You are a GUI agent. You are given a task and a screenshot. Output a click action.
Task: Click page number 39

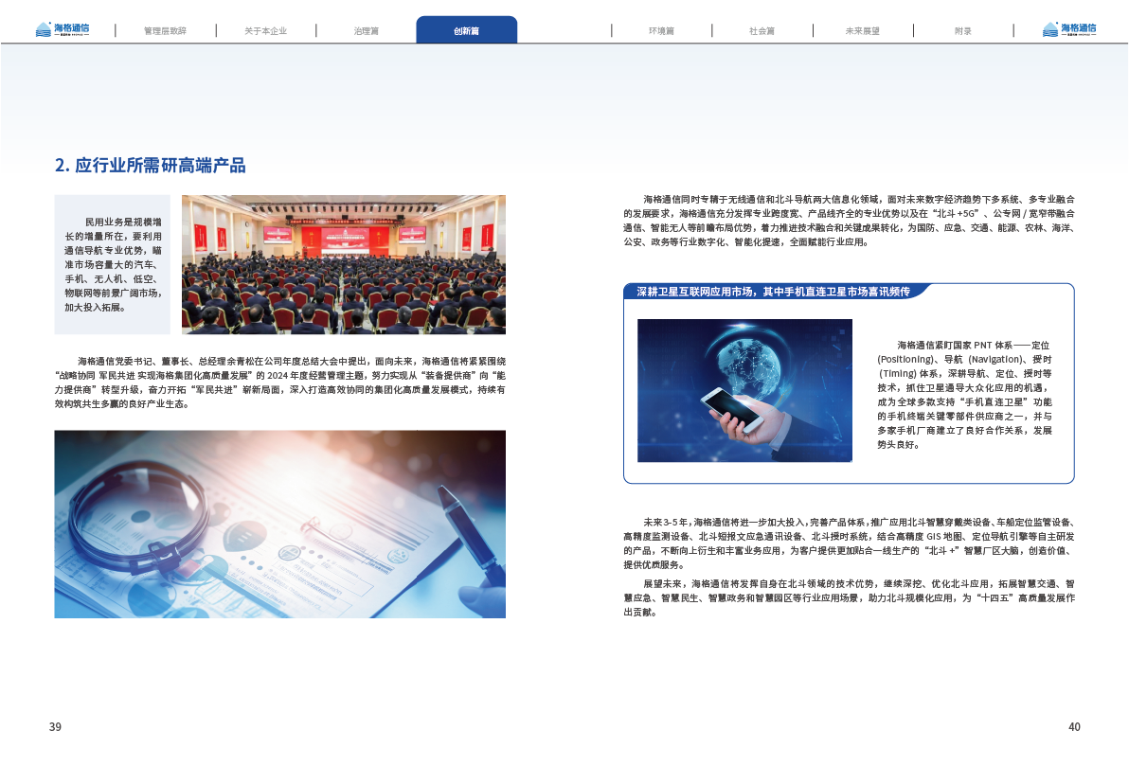click(x=55, y=727)
